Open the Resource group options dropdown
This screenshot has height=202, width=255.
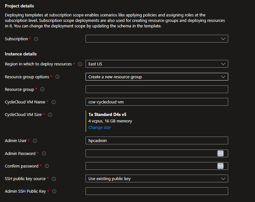[x=157, y=77]
